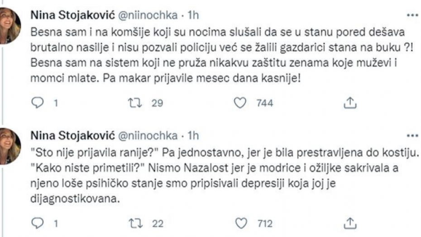Retweet the tweet with 29 retweets
Screen dimensions: 421x237
[x=135, y=104]
